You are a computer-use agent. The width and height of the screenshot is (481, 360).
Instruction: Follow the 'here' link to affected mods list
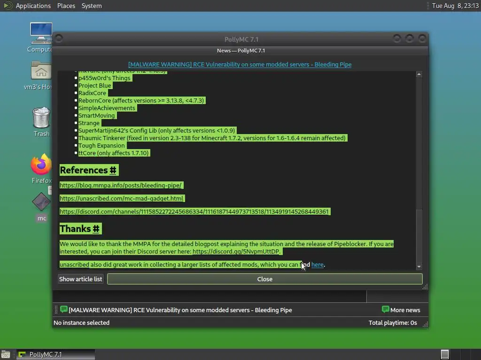coord(318,264)
